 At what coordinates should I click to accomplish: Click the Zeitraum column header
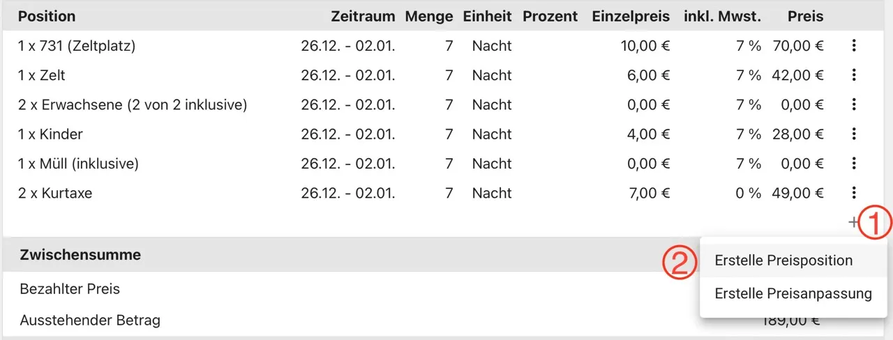click(x=363, y=16)
